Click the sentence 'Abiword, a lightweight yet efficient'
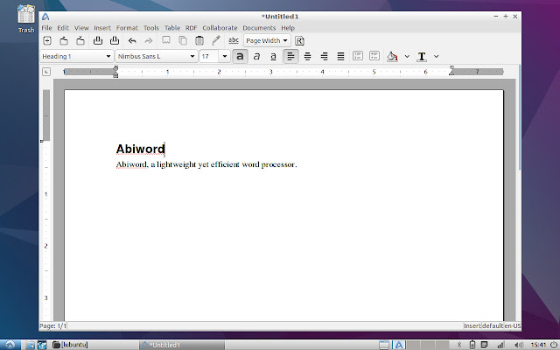This screenshot has height=350, width=560. (x=178, y=164)
